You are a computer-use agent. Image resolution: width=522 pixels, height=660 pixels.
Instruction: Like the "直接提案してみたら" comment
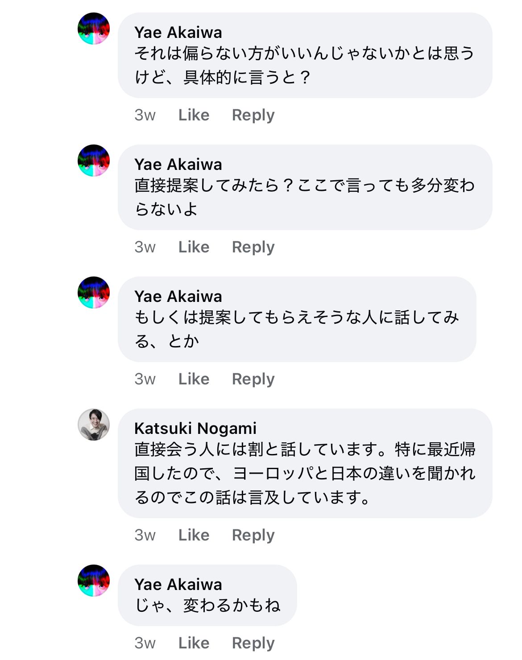194,247
